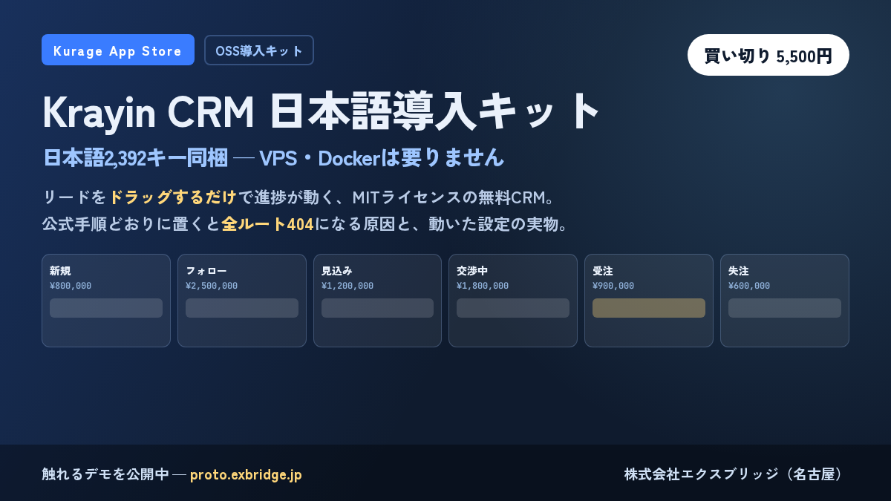Select the フォロー pipeline column label
This screenshot has height=501, width=891.
click(206, 271)
